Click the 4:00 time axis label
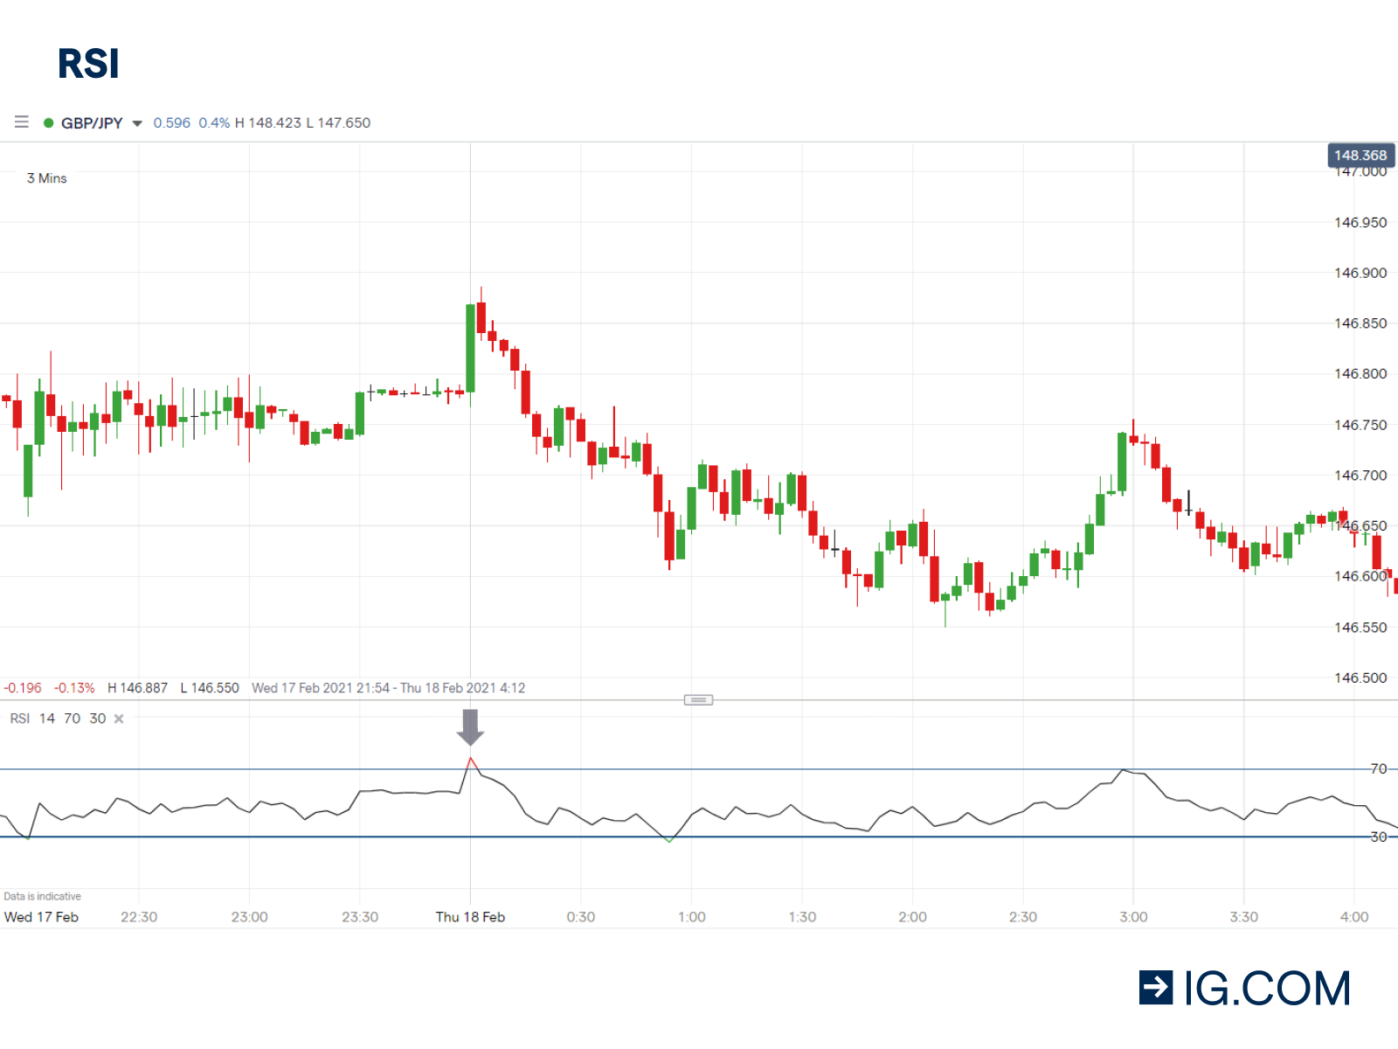Viewport: 1398px width, 1049px height. 1354,917
